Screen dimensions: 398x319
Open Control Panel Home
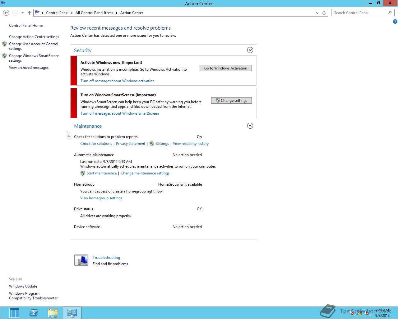26,26
